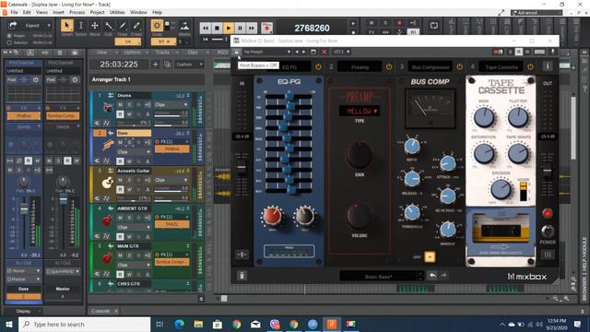The image size is (590, 332).
Task: Go to the previous plug-in preset
Action: point(297,52)
